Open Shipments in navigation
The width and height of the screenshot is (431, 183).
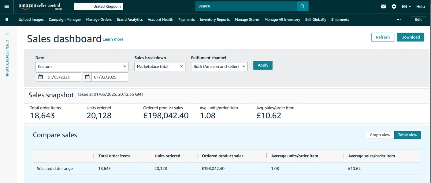340,20
